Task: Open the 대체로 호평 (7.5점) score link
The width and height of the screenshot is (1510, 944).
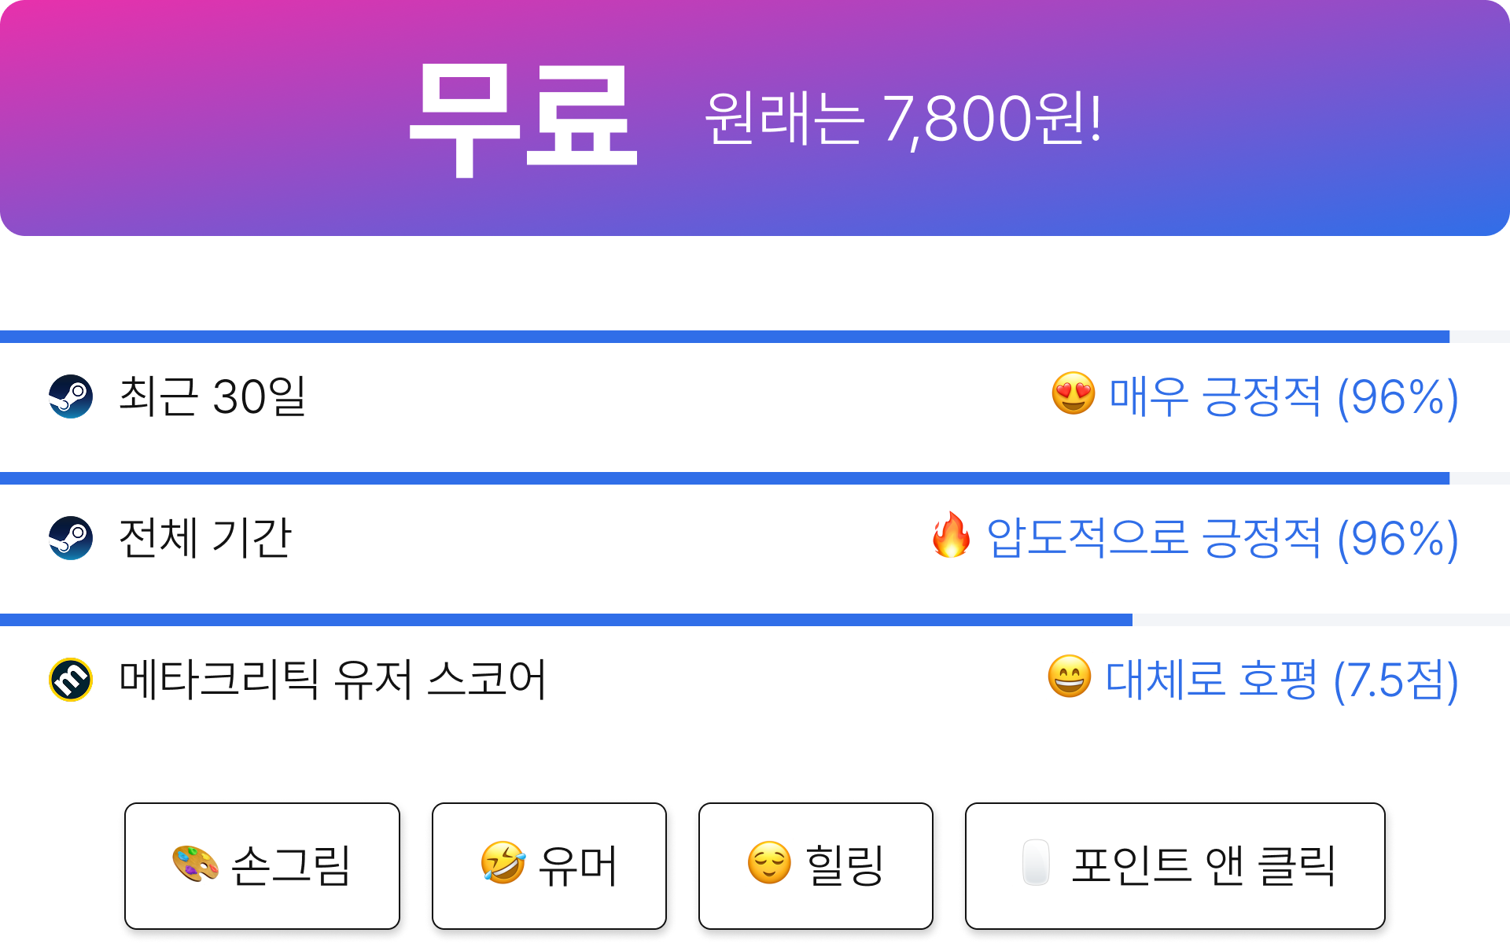Action: [1282, 680]
